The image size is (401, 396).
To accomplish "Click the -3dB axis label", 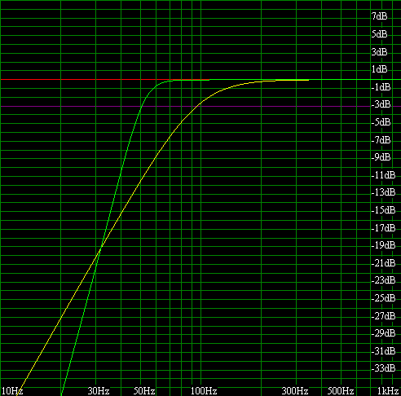I will point(381,104).
